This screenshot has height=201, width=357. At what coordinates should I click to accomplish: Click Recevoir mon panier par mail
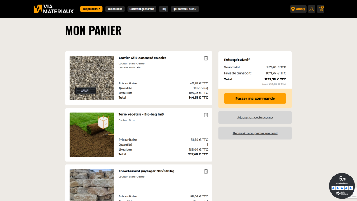[255, 133]
